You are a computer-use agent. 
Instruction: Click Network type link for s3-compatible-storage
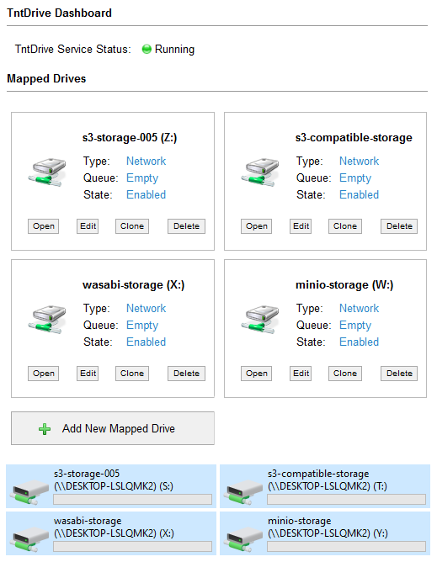(360, 161)
